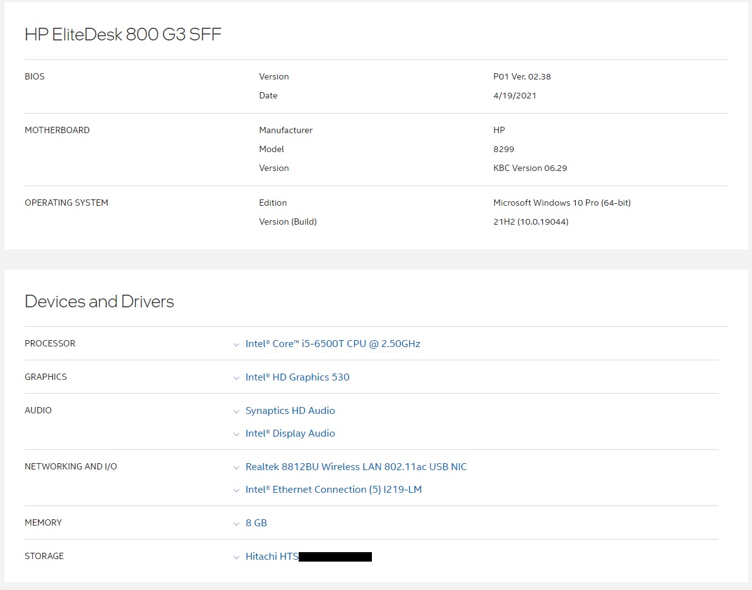Select the PROCESSOR row label
752x590 pixels.
pyautogui.click(x=50, y=344)
